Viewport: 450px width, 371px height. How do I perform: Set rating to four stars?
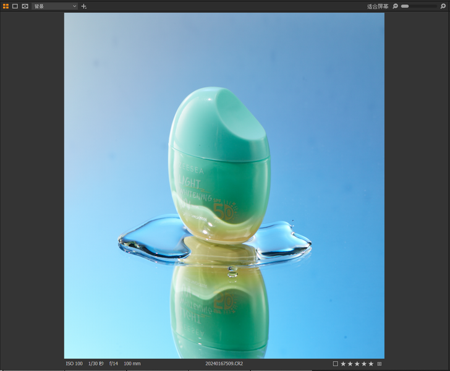[364, 364]
